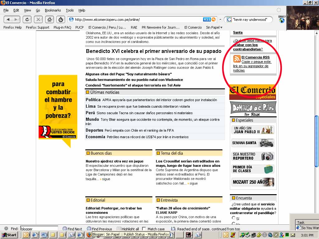Open the Primer Día de Clases banner

(253, 169)
